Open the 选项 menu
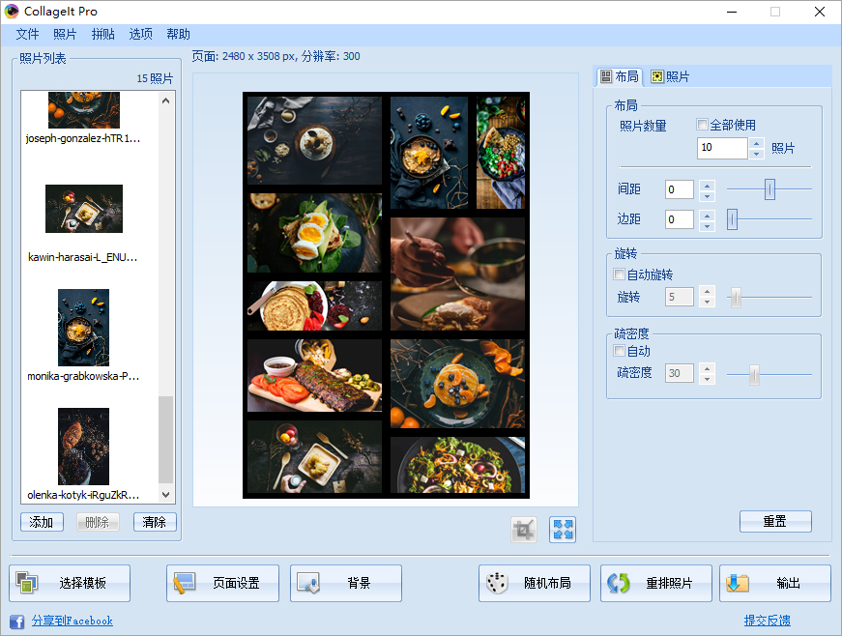This screenshot has width=842, height=636. click(140, 33)
